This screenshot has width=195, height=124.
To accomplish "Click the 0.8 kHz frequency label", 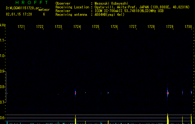I will 2,87.
